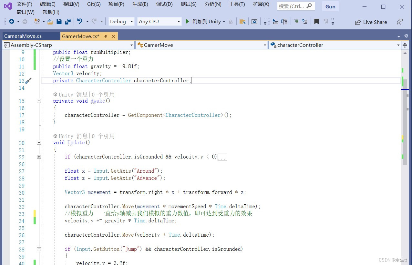This screenshot has width=412, height=265.
Task: Open the undo history dropdown arrow
Action: [87, 22]
